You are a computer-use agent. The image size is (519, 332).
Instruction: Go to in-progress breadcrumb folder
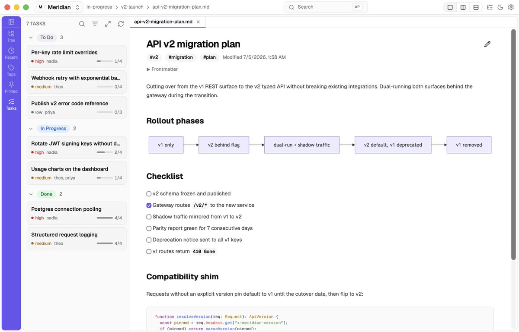(x=99, y=7)
